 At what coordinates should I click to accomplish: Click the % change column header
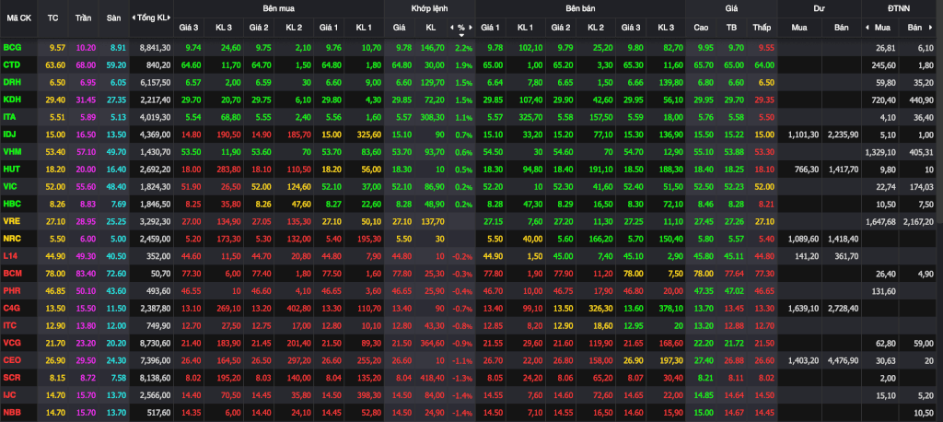pyautogui.click(x=461, y=28)
